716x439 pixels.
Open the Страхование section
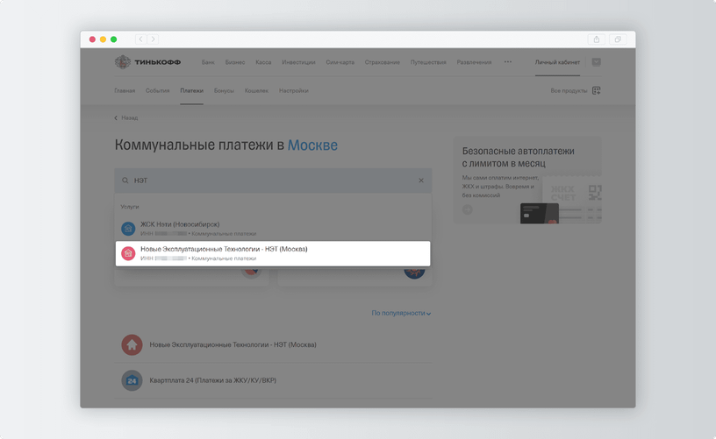pos(383,62)
